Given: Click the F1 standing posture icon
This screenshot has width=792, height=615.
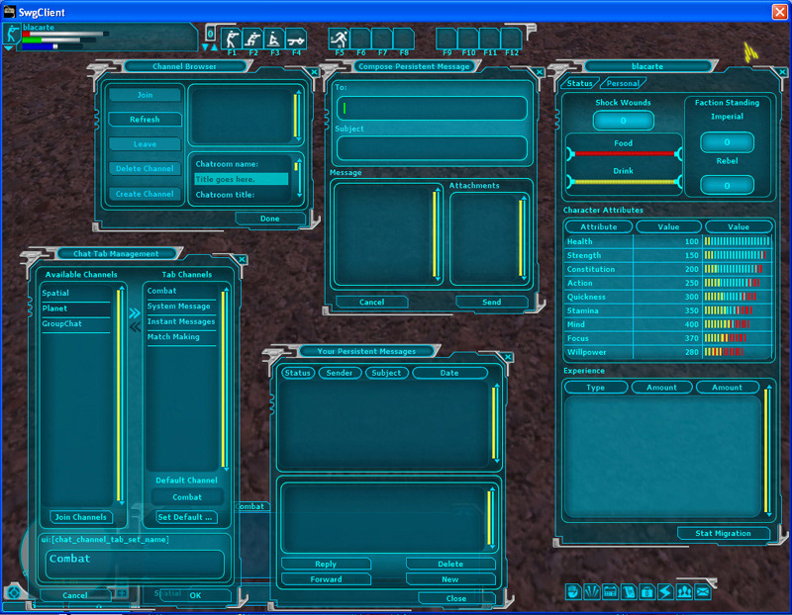Looking at the screenshot, I should [x=232, y=39].
